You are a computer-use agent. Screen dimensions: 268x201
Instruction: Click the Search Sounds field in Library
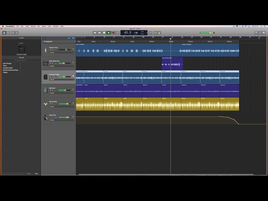[21, 60]
